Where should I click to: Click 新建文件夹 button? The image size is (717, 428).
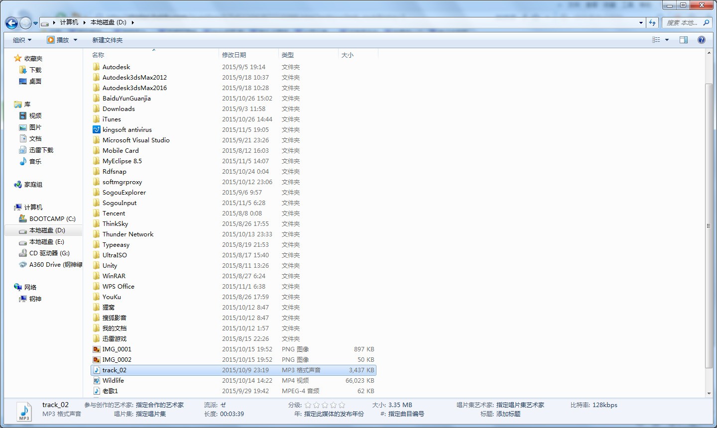[x=107, y=40]
